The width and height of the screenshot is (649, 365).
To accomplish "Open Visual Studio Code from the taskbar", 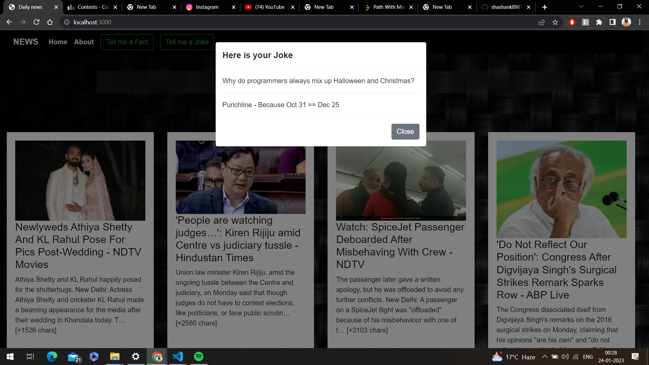I will click(x=178, y=357).
